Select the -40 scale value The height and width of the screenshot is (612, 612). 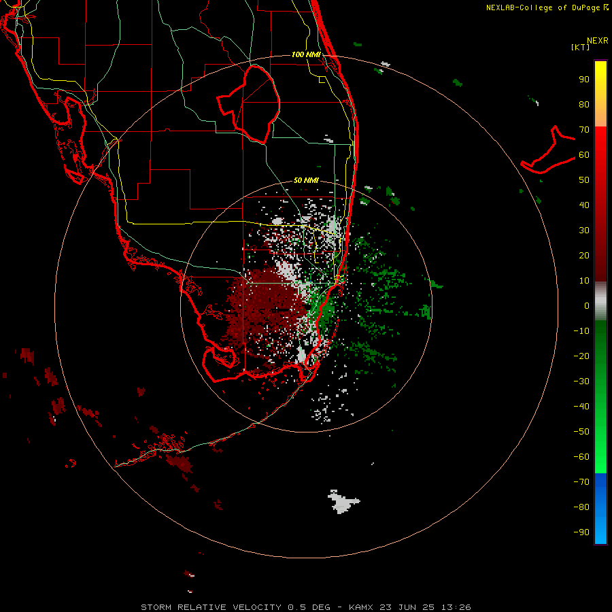tap(581, 407)
